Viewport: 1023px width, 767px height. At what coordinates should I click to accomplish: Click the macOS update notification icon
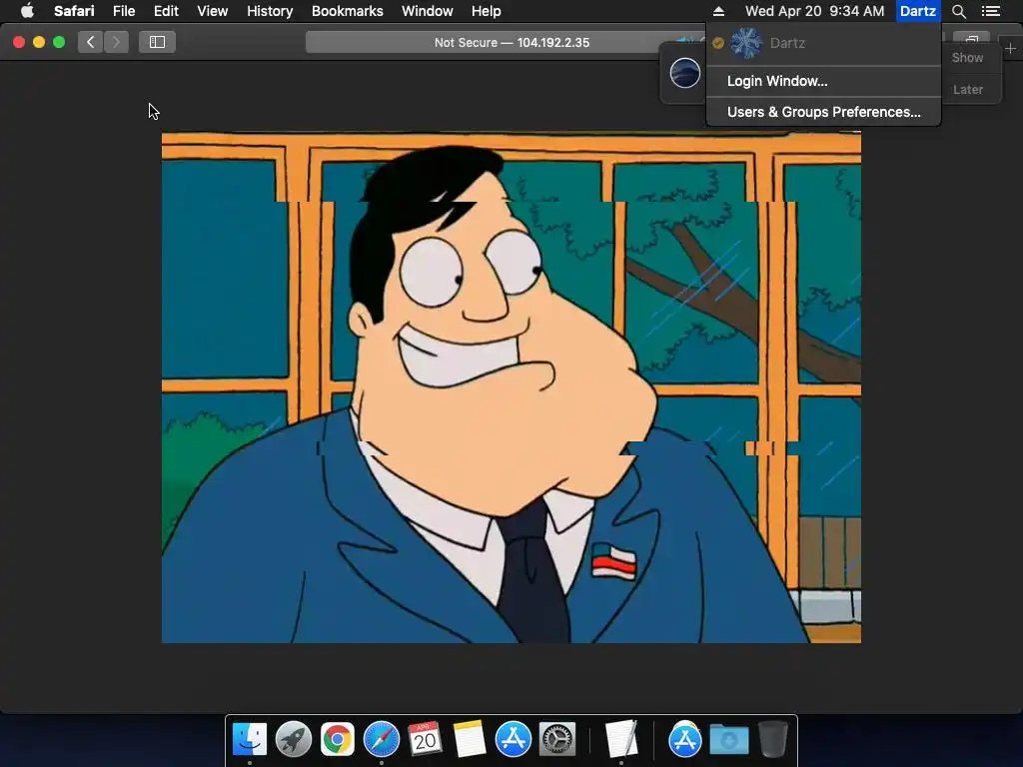pos(685,72)
